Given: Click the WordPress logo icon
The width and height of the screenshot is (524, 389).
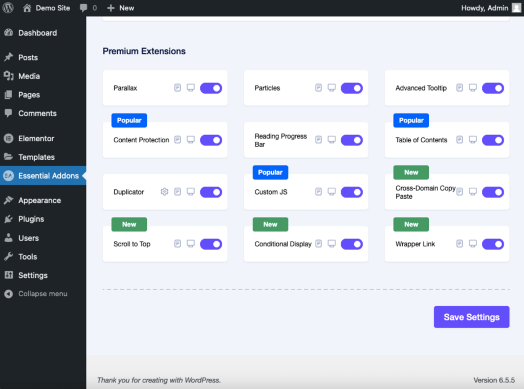Looking at the screenshot, I should tap(8, 8).
